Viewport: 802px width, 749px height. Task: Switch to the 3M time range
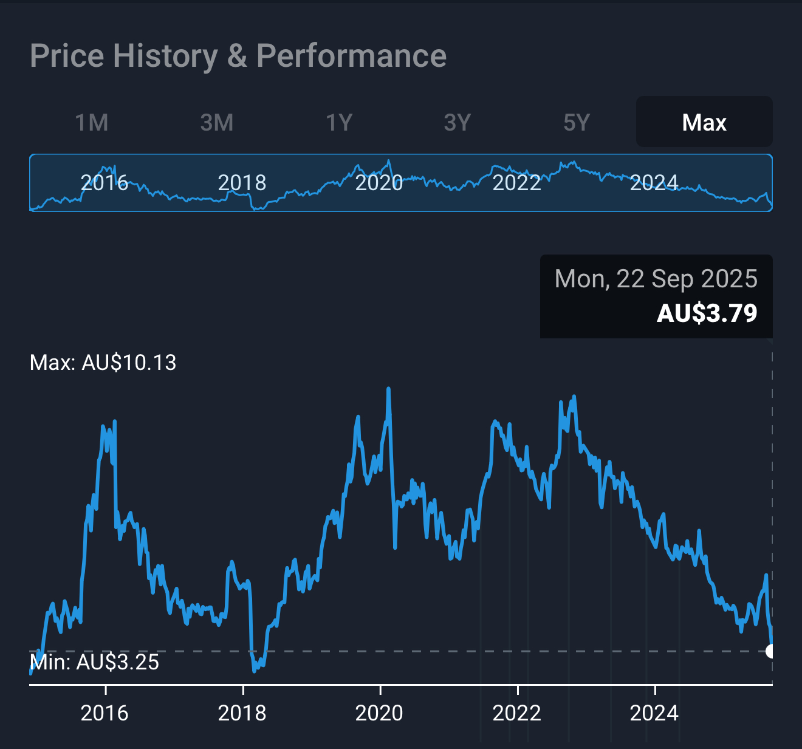pos(217,123)
